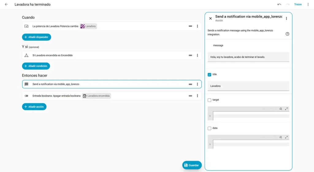This screenshot has height=172, width=314.
Task: Open the notification action row menu
Action: point(197,84)
